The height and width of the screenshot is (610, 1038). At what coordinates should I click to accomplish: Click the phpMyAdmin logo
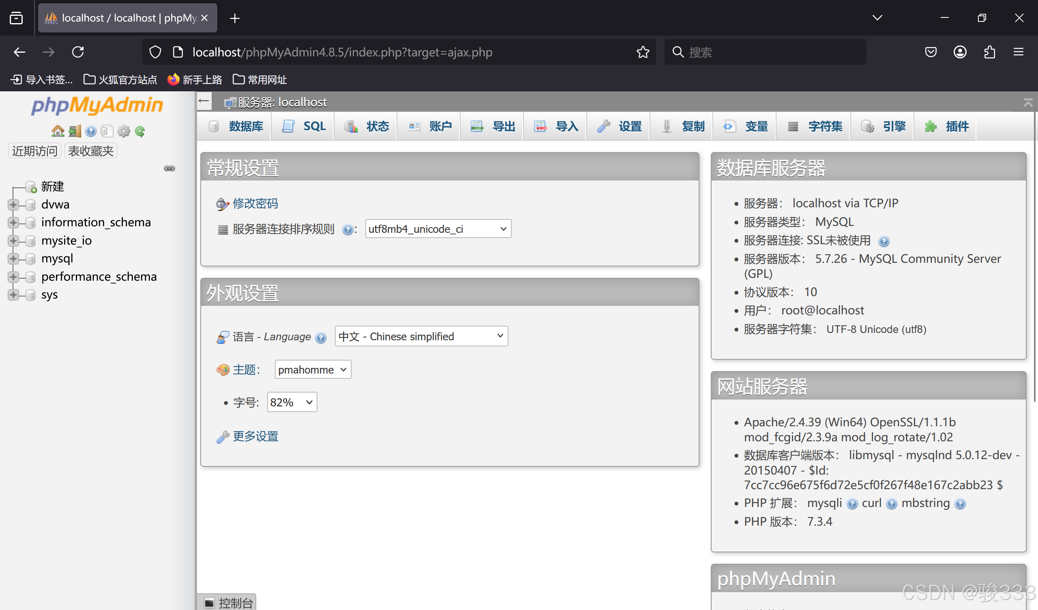click(97, 105)
